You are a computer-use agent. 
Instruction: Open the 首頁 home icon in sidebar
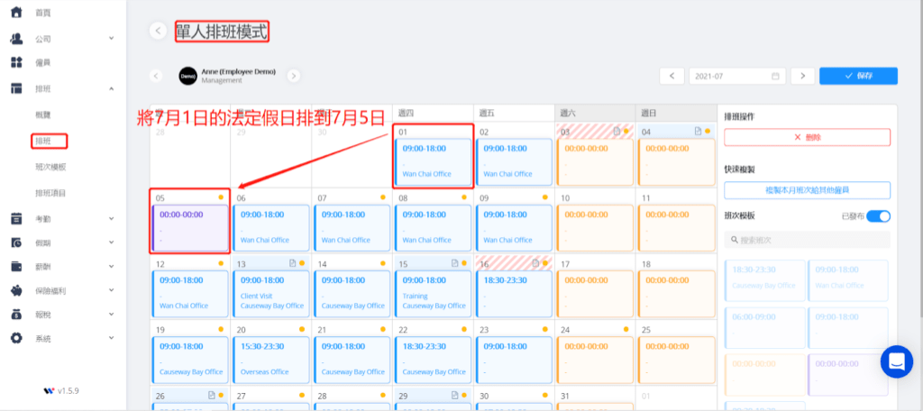[16, 13]
